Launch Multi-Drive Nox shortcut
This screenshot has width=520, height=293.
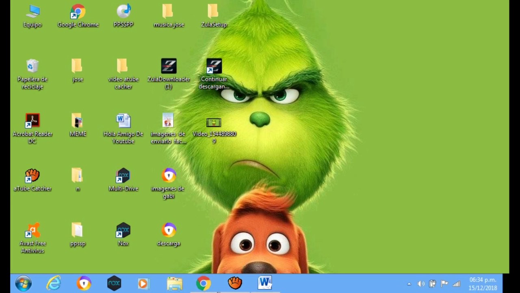pos(123,180)
